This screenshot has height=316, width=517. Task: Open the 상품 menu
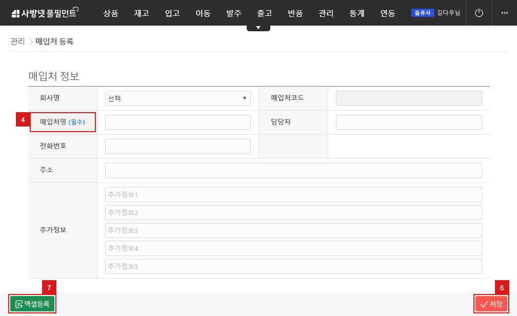coord(110,13)
